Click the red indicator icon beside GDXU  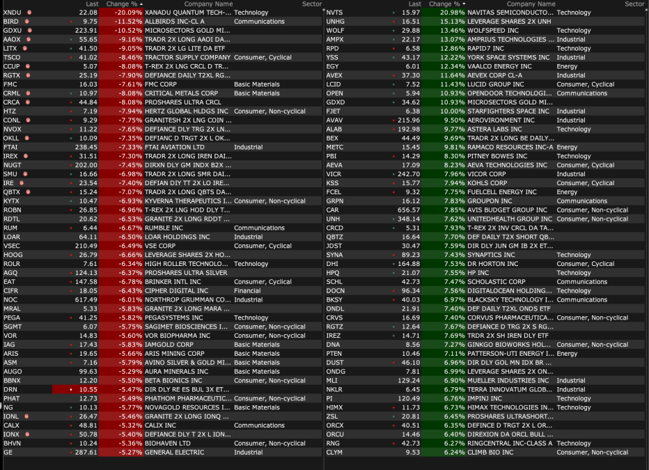coord(29,31)
